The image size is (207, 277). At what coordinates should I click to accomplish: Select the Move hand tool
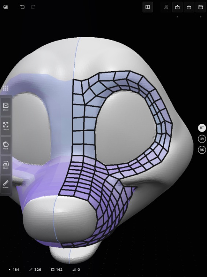5,145
